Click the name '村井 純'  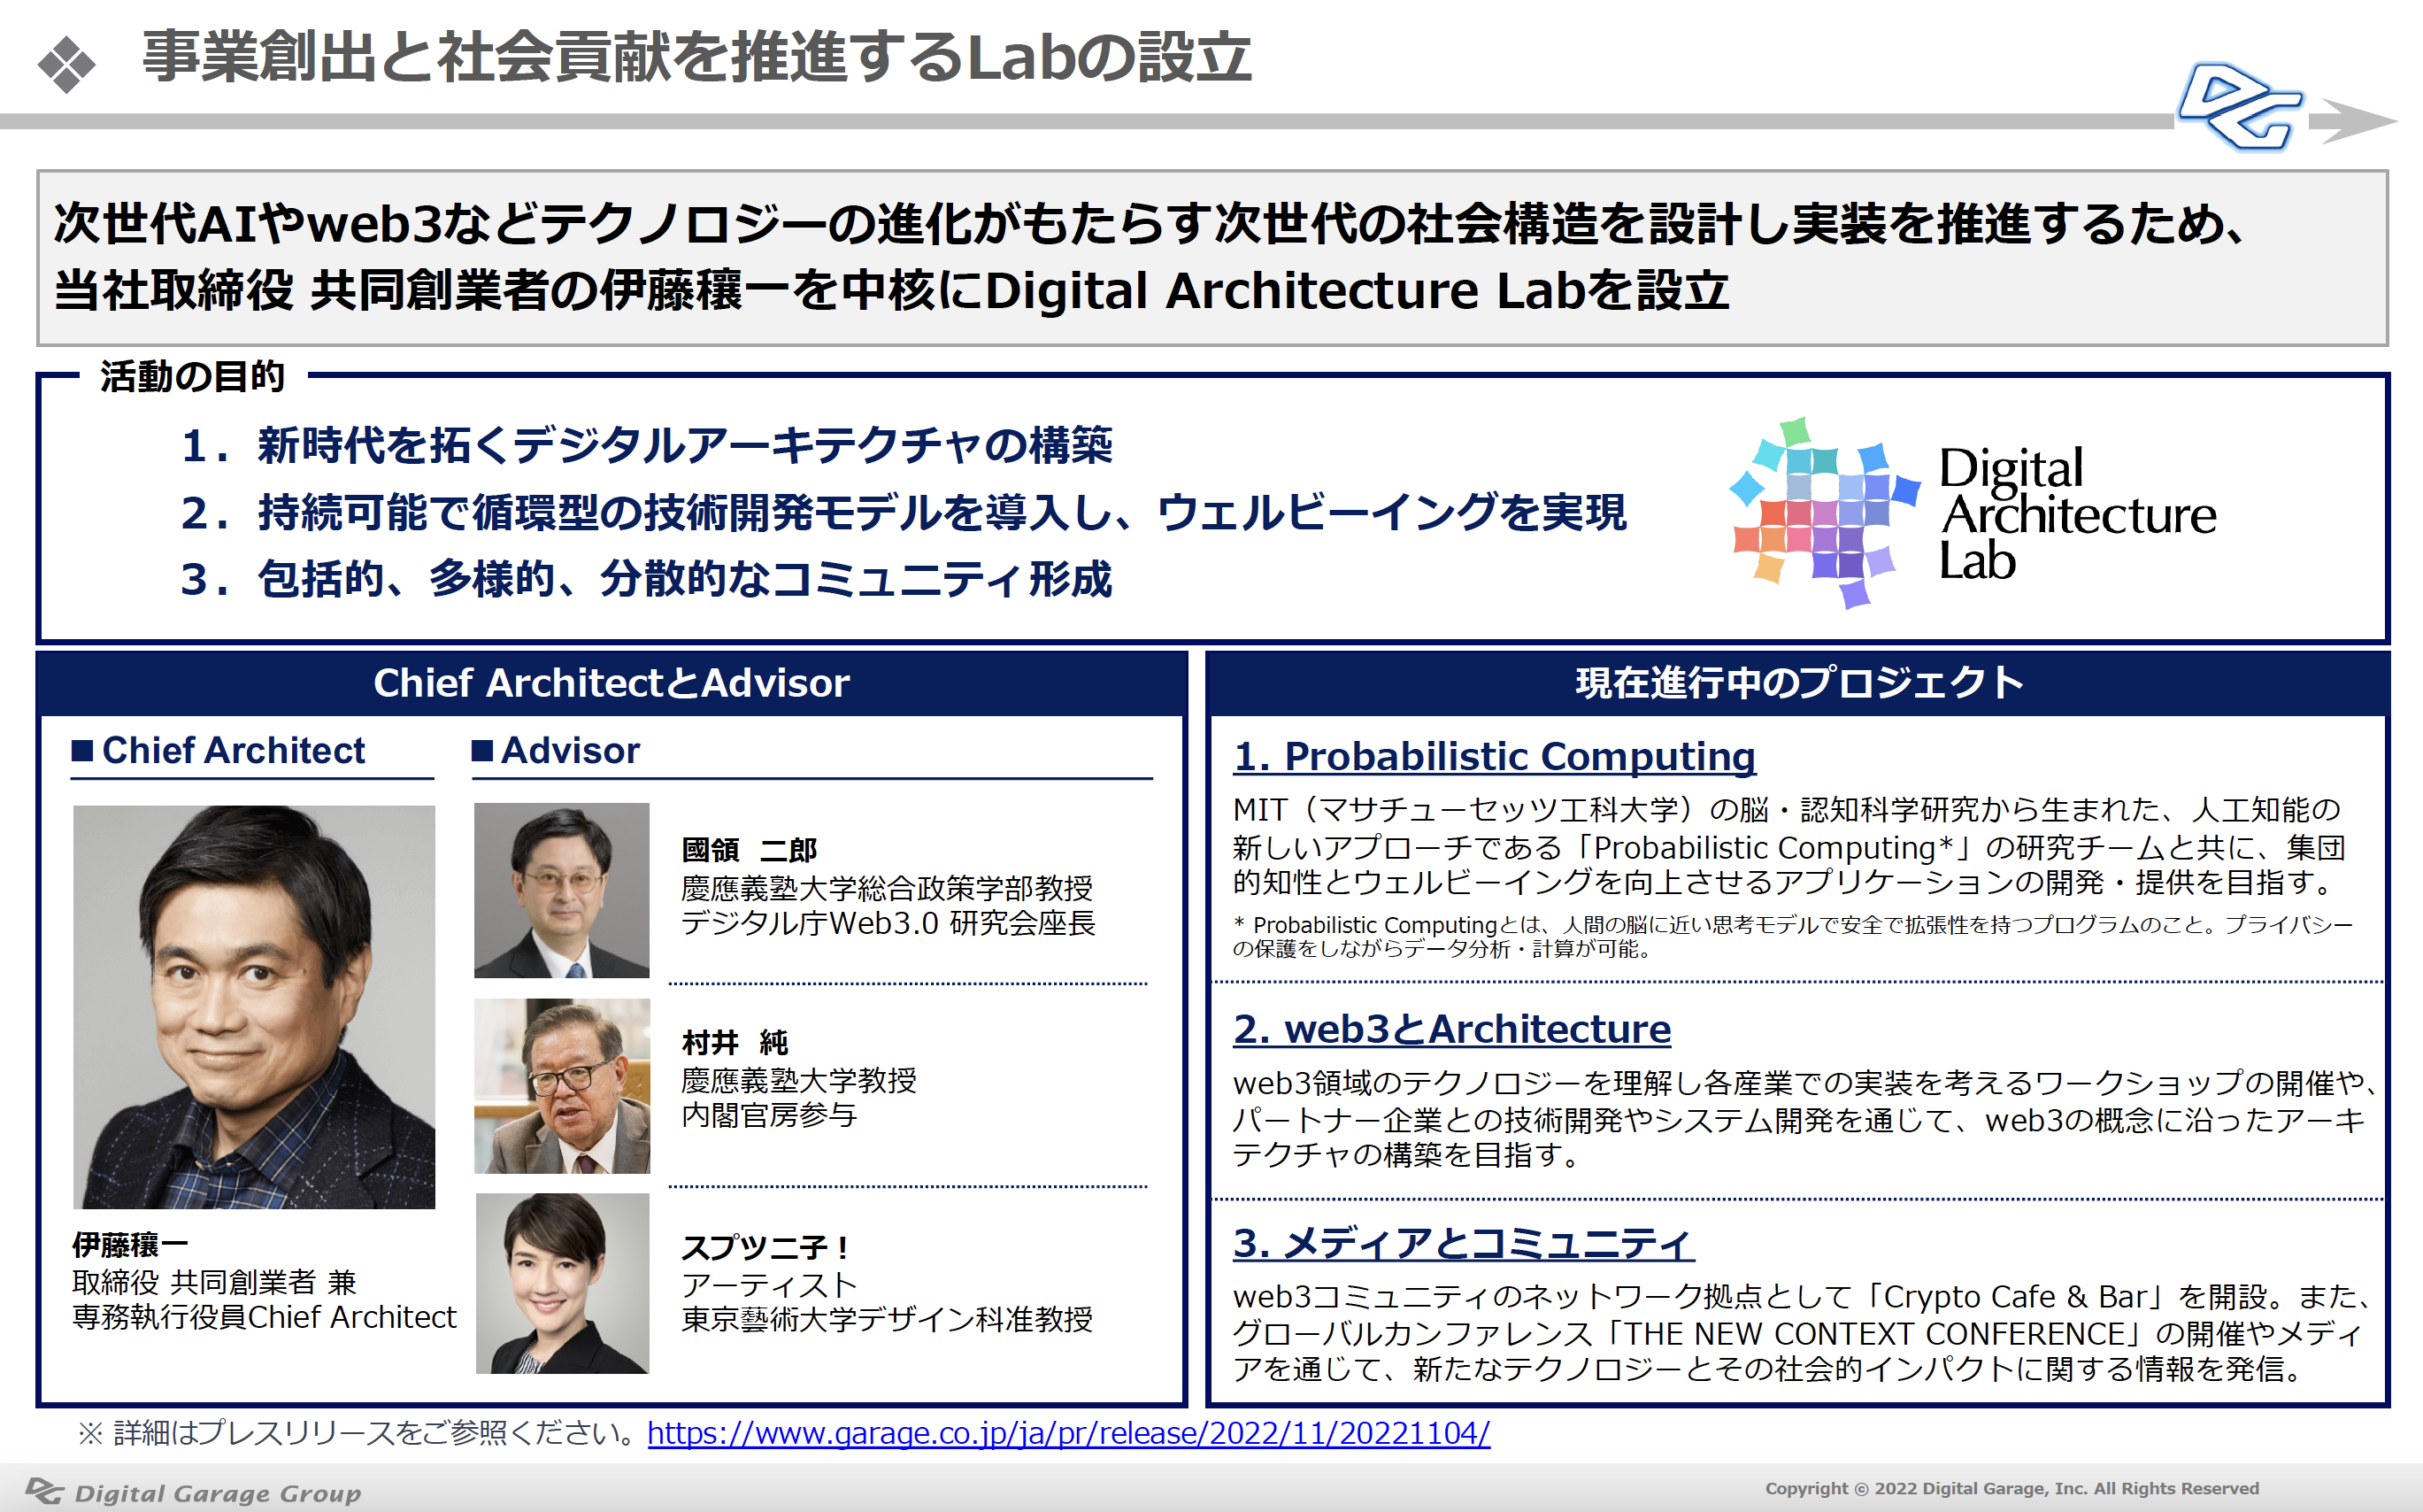735,1043
